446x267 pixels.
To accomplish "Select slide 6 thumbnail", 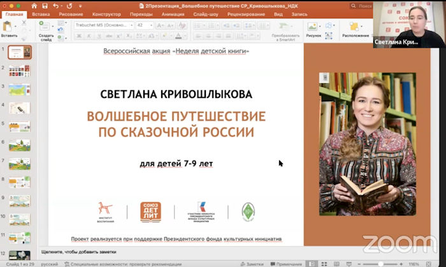I will tap(20, 146).
